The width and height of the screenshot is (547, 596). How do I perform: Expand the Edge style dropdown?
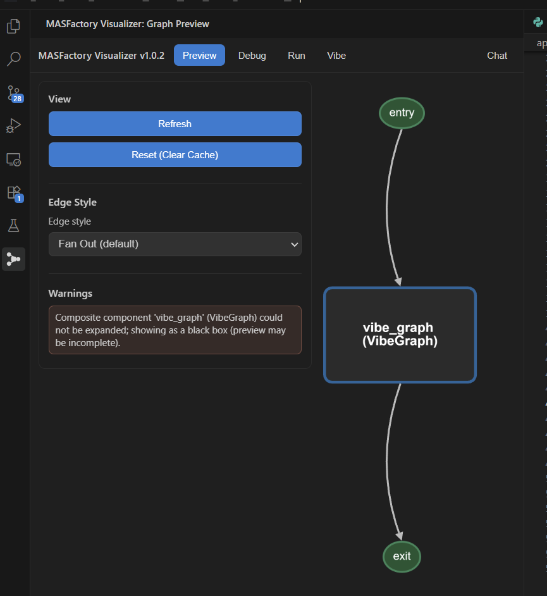(x=175, y=244)
